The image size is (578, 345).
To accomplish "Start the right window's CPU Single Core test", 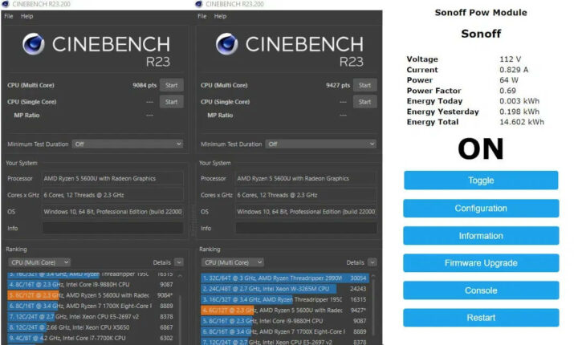I will (x=364, y=102).
